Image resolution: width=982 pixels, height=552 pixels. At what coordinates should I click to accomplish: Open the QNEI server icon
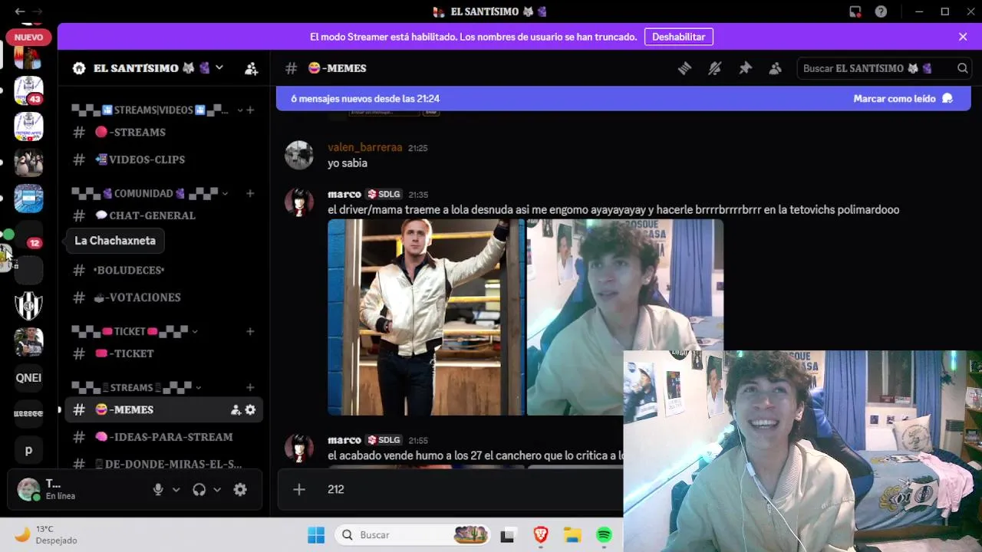28,377
